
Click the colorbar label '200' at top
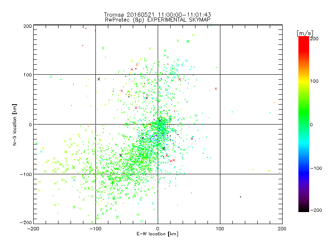click(x=314, y=38)
